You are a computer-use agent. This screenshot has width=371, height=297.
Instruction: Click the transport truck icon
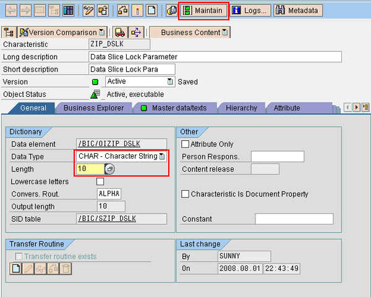pos(119,32)
